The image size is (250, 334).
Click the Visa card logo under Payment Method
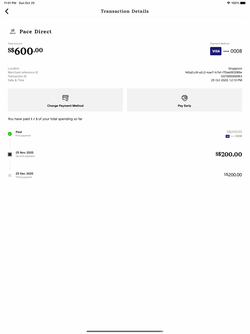(x=216, y=51)
